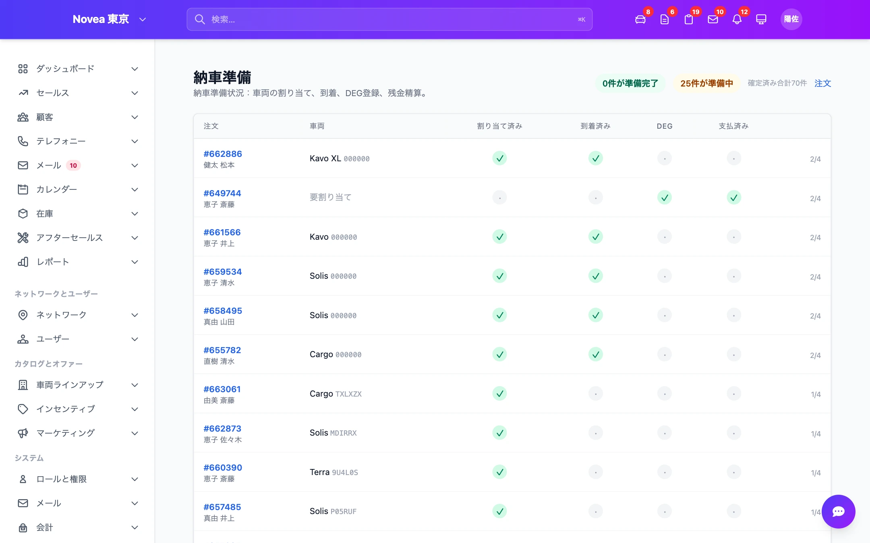Click the 25件が準備中 status badge
This screenshot has width=870, height=543.
click(706, 83)
